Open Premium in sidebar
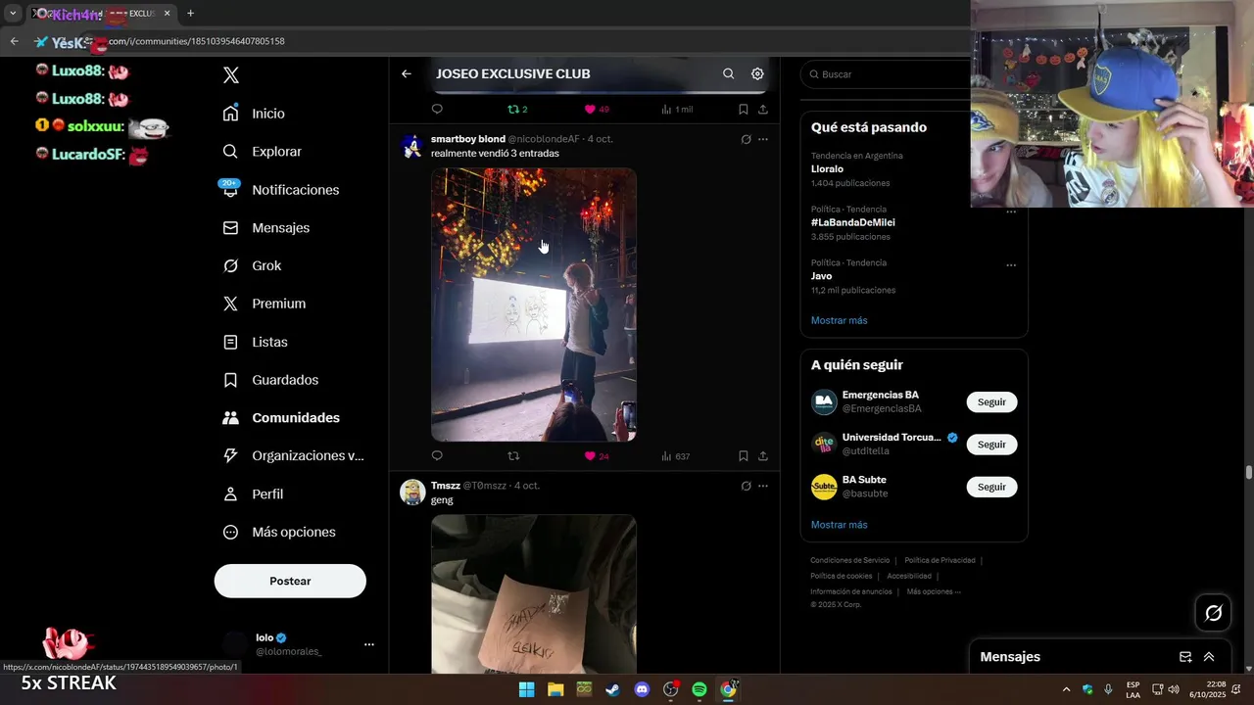This screenshot has height=705, width=1254. tap(264, 304)
